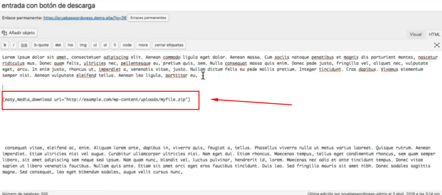
Task: Insert italic tag with i button
Action: 14,45
